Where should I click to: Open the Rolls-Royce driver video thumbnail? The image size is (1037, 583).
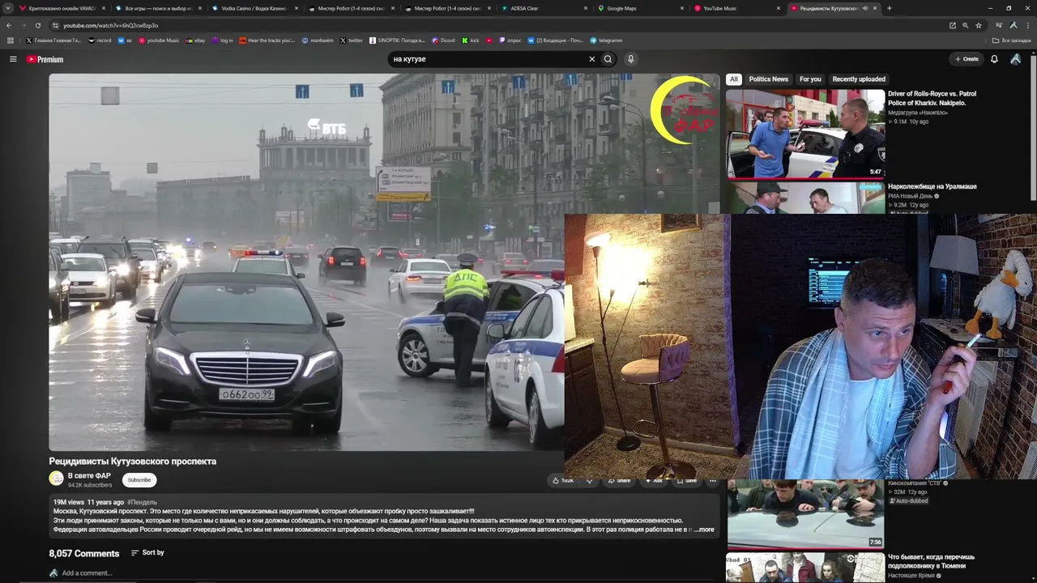805,134
